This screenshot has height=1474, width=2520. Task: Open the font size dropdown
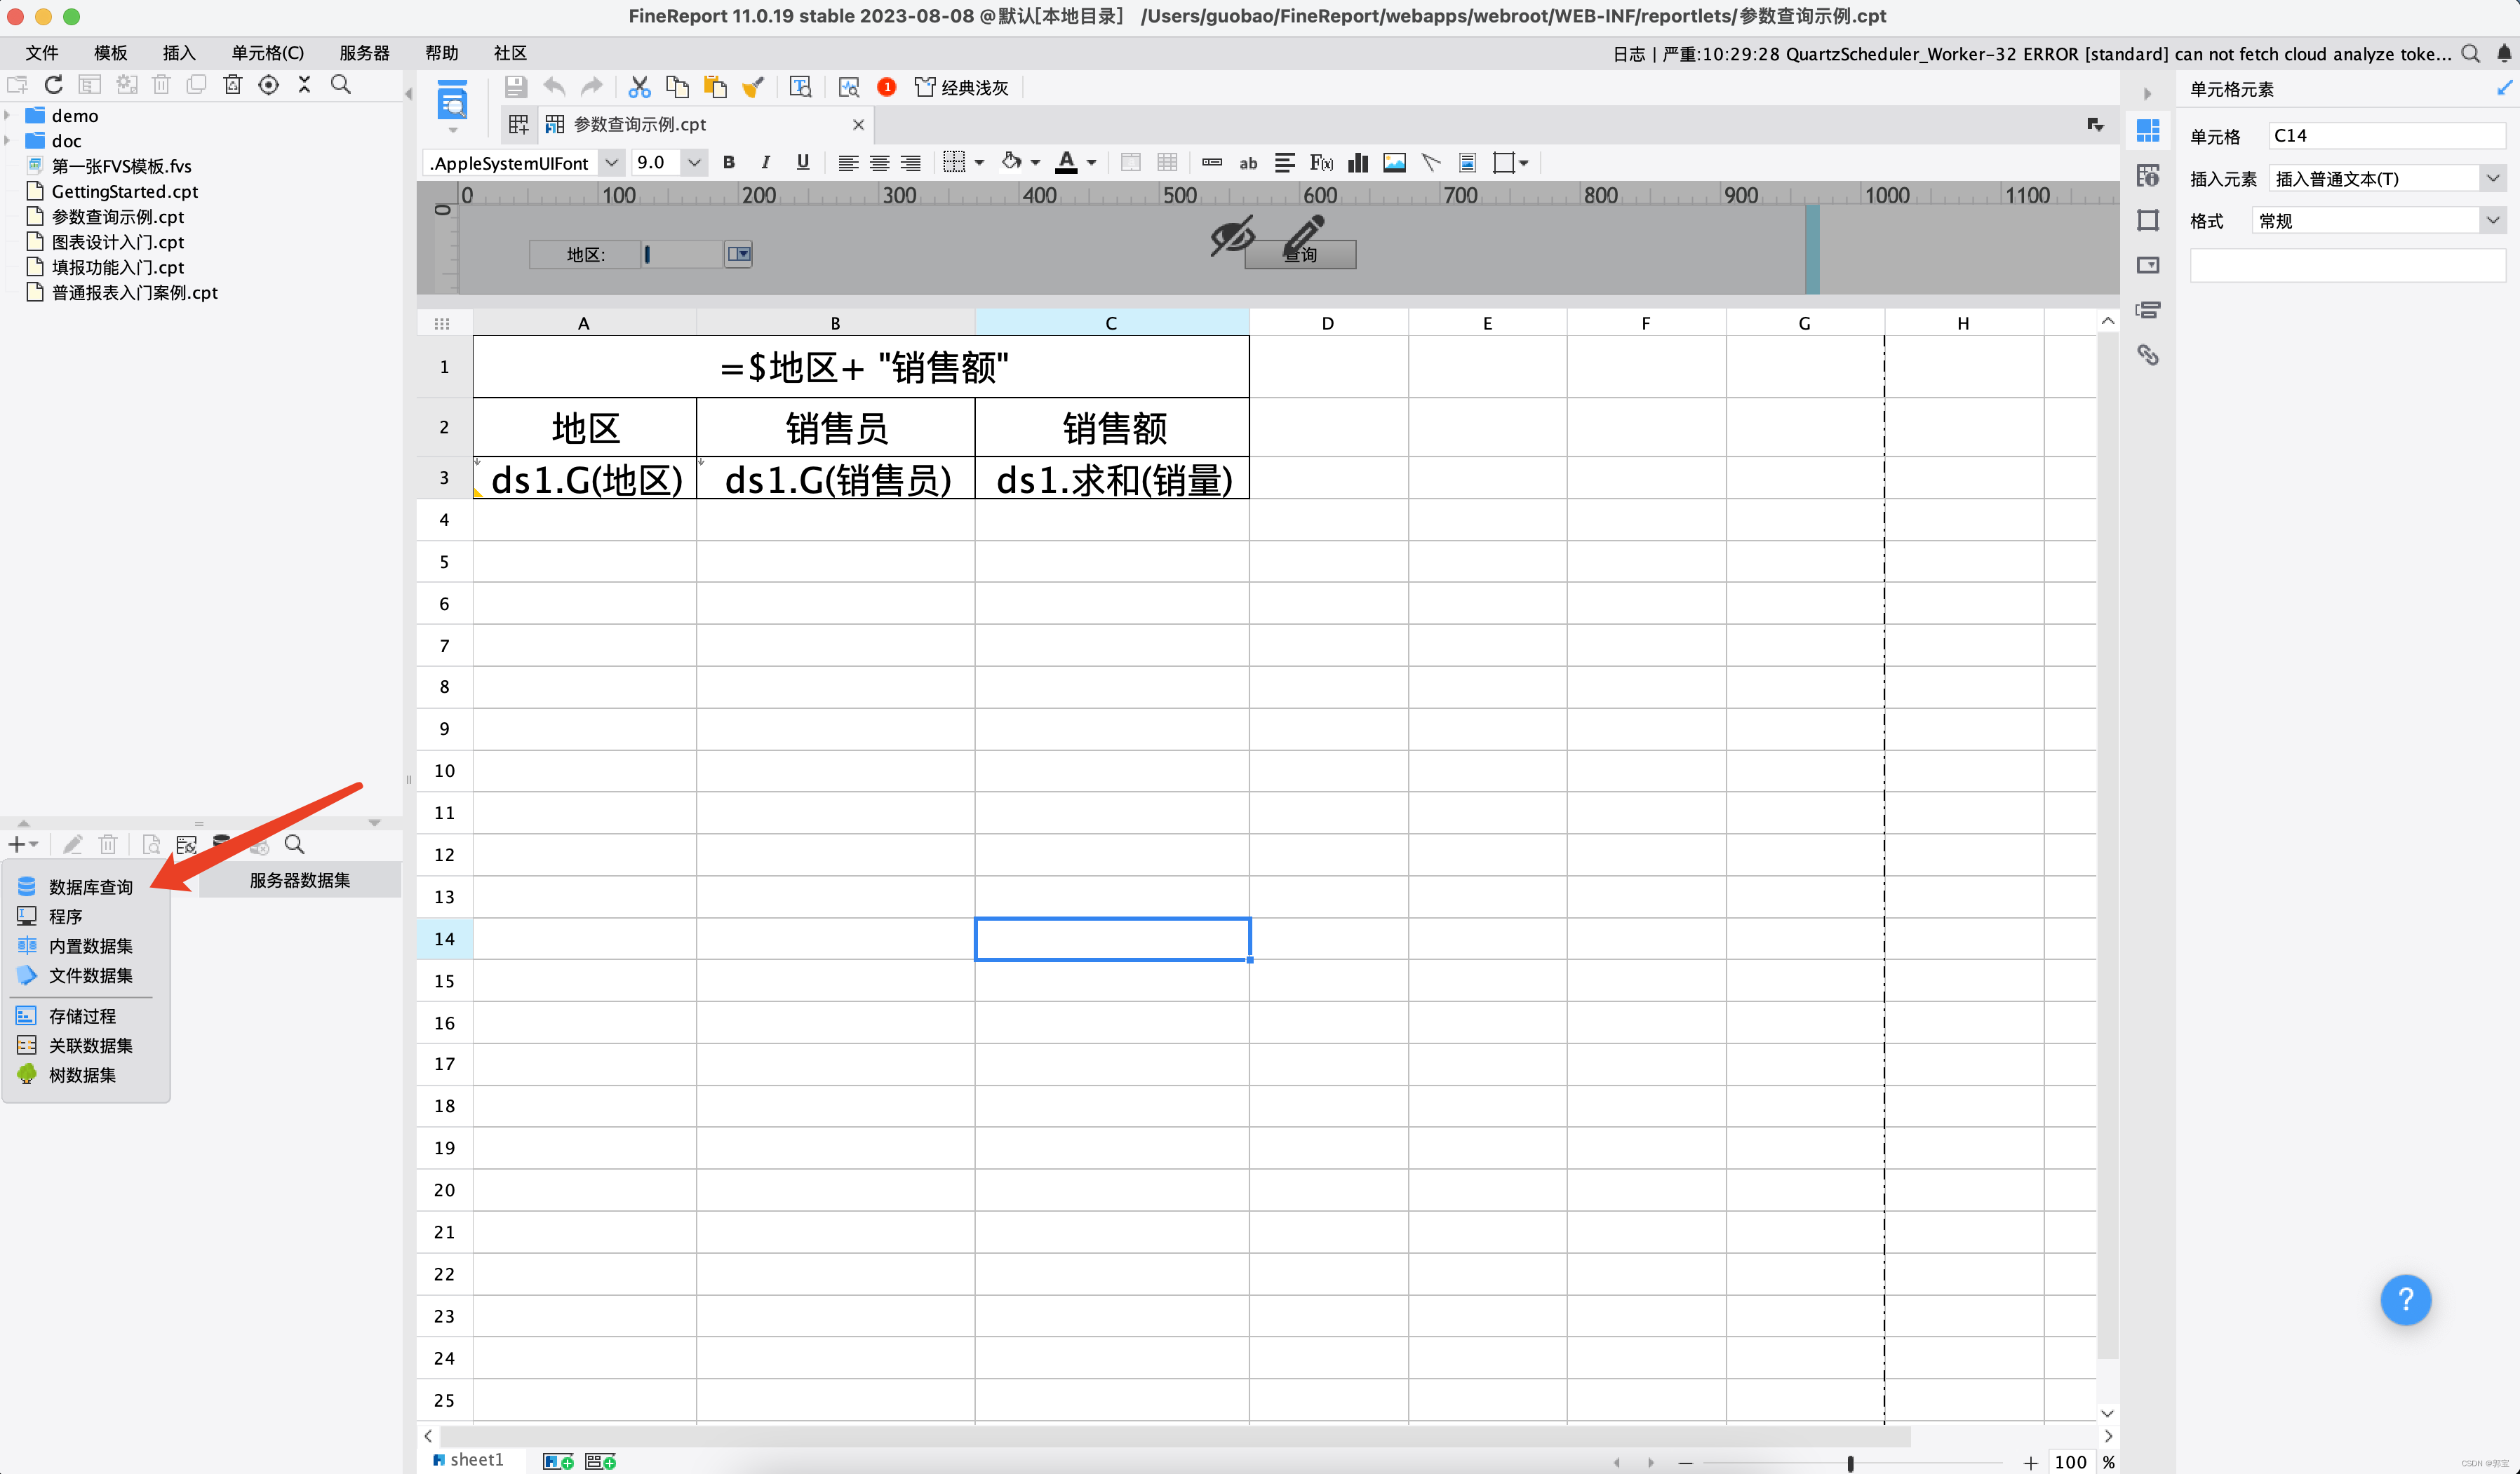[693, 163]
